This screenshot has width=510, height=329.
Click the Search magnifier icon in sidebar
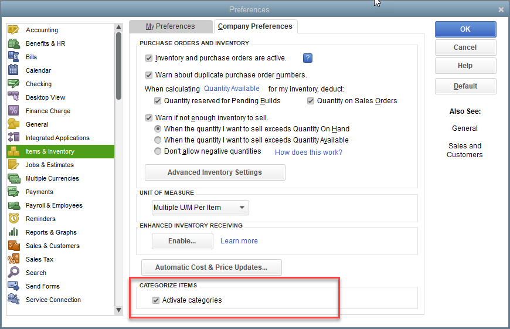coord(13,273)
